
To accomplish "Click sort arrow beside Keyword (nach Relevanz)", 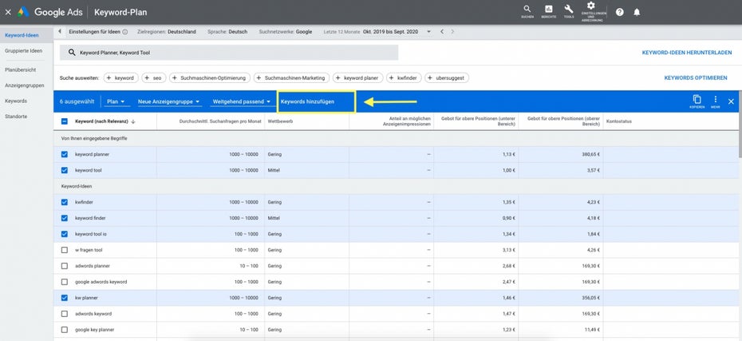I will click(133, 121).
